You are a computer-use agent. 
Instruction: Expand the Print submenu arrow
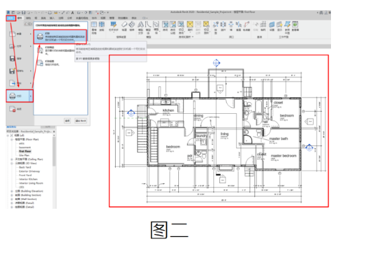click(31, 96)
